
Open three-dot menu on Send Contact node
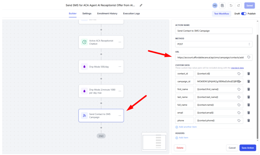tap(120, 116)
